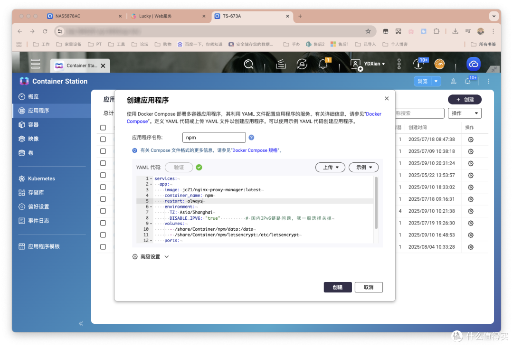Collapse the sidebar with double chevron
This screenshot has height=347, width=513.
point(81,323)
